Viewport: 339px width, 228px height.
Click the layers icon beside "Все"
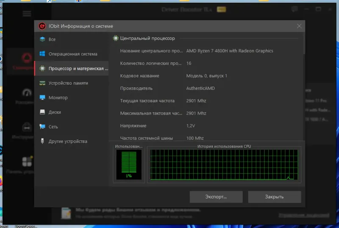(42, 39)
